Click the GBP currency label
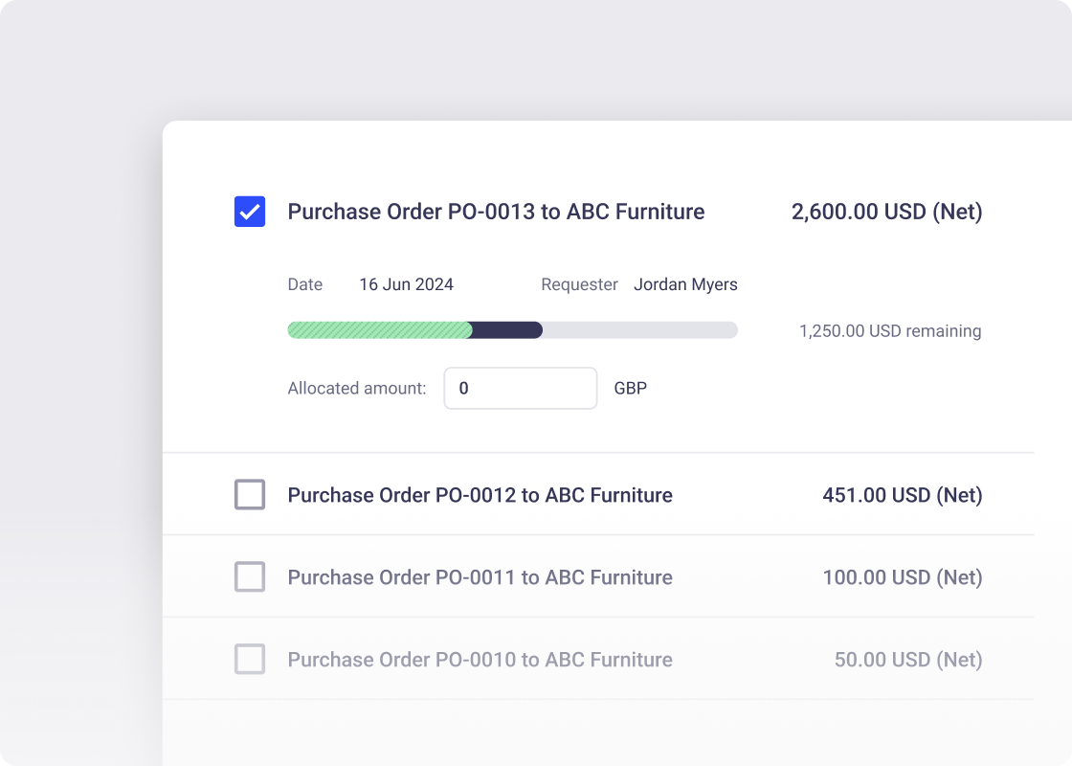This screenshot has width=1072, height=766. pyautogui.click(x=630, y=389)
